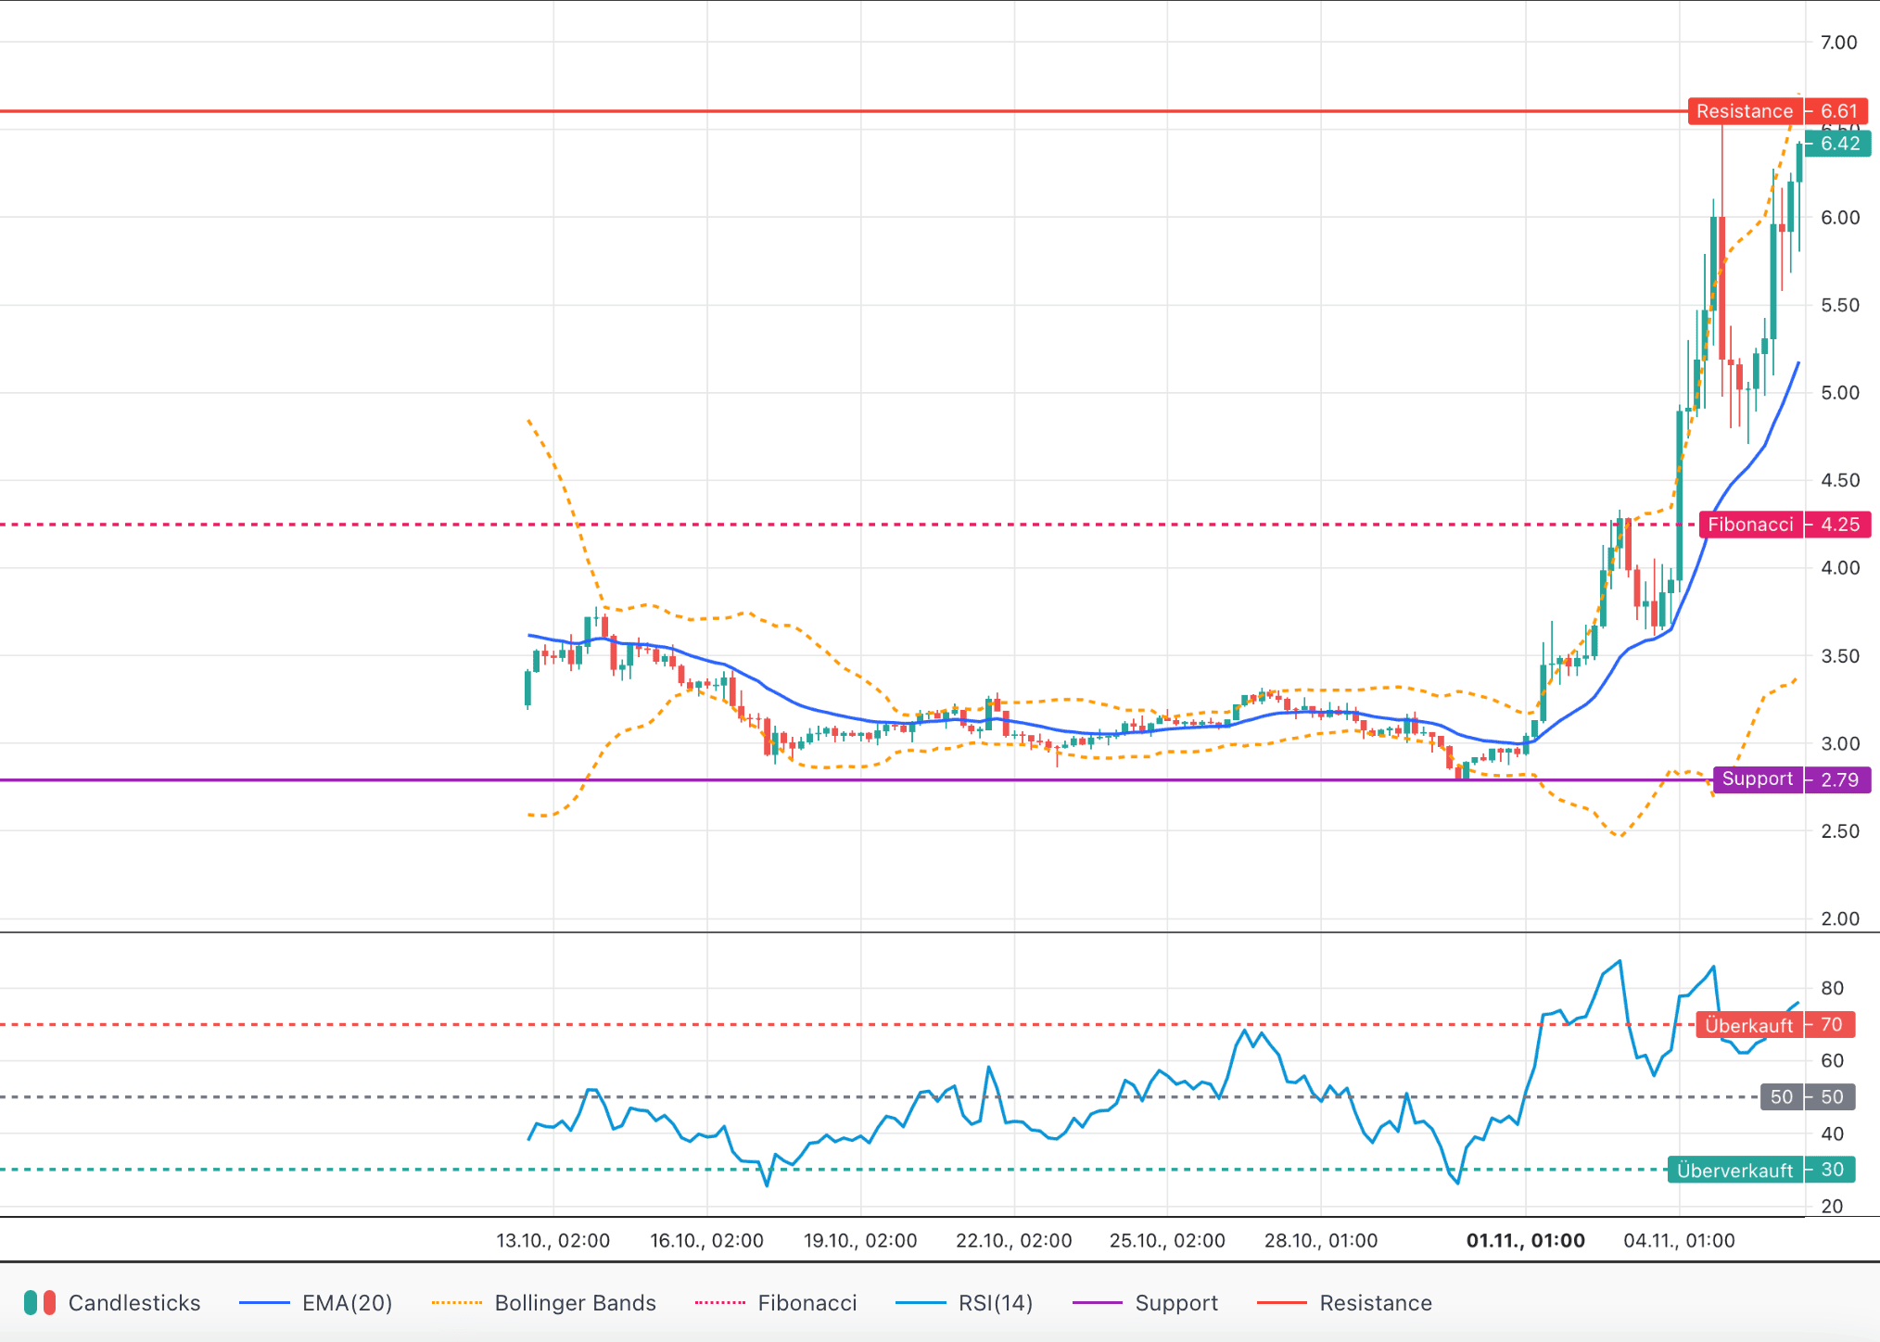Screen dimensions: 1880x1342
Task: Select the Support purple line icon
Action: [x=1098, y=1302]
